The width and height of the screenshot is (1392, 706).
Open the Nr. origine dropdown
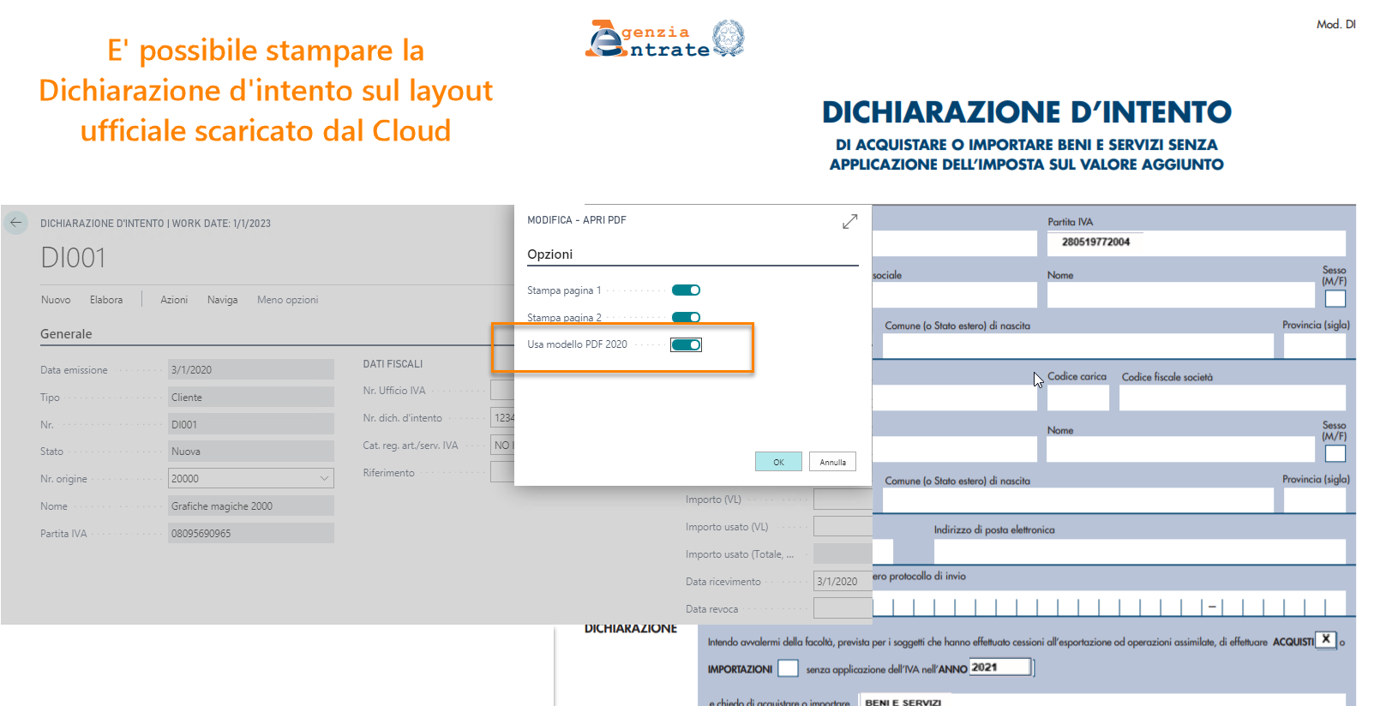coord(324,478)
